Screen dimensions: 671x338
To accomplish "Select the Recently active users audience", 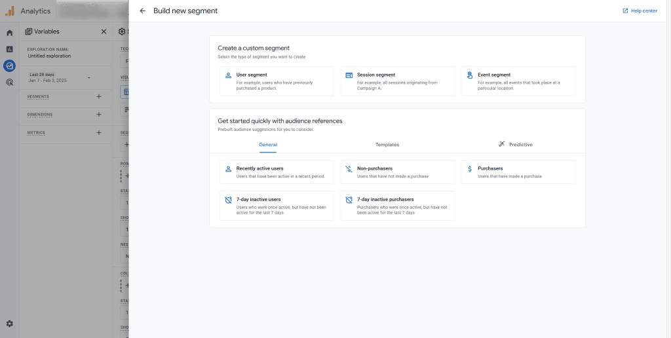I will (x=276, y=172).
